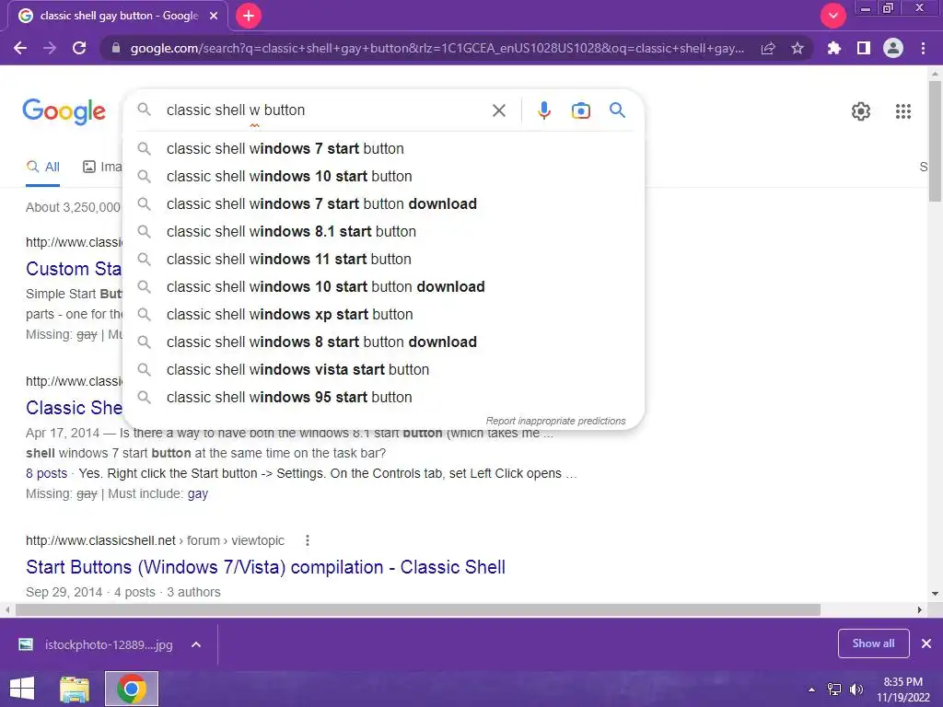Switch to the All results tab
943x707 pixels.
(x=42, y=168)
